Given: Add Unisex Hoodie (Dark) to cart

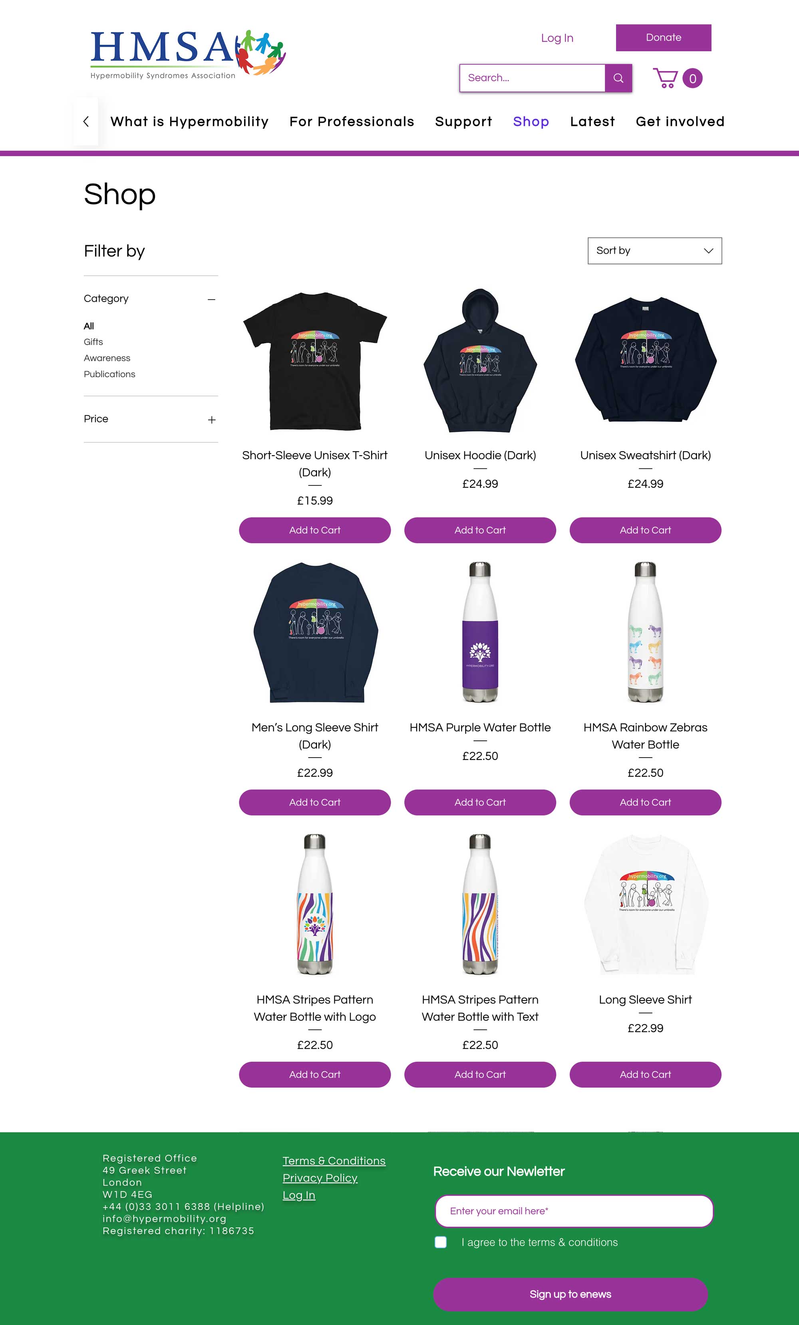Looking at the screenshot, I should tap(480, 530).
